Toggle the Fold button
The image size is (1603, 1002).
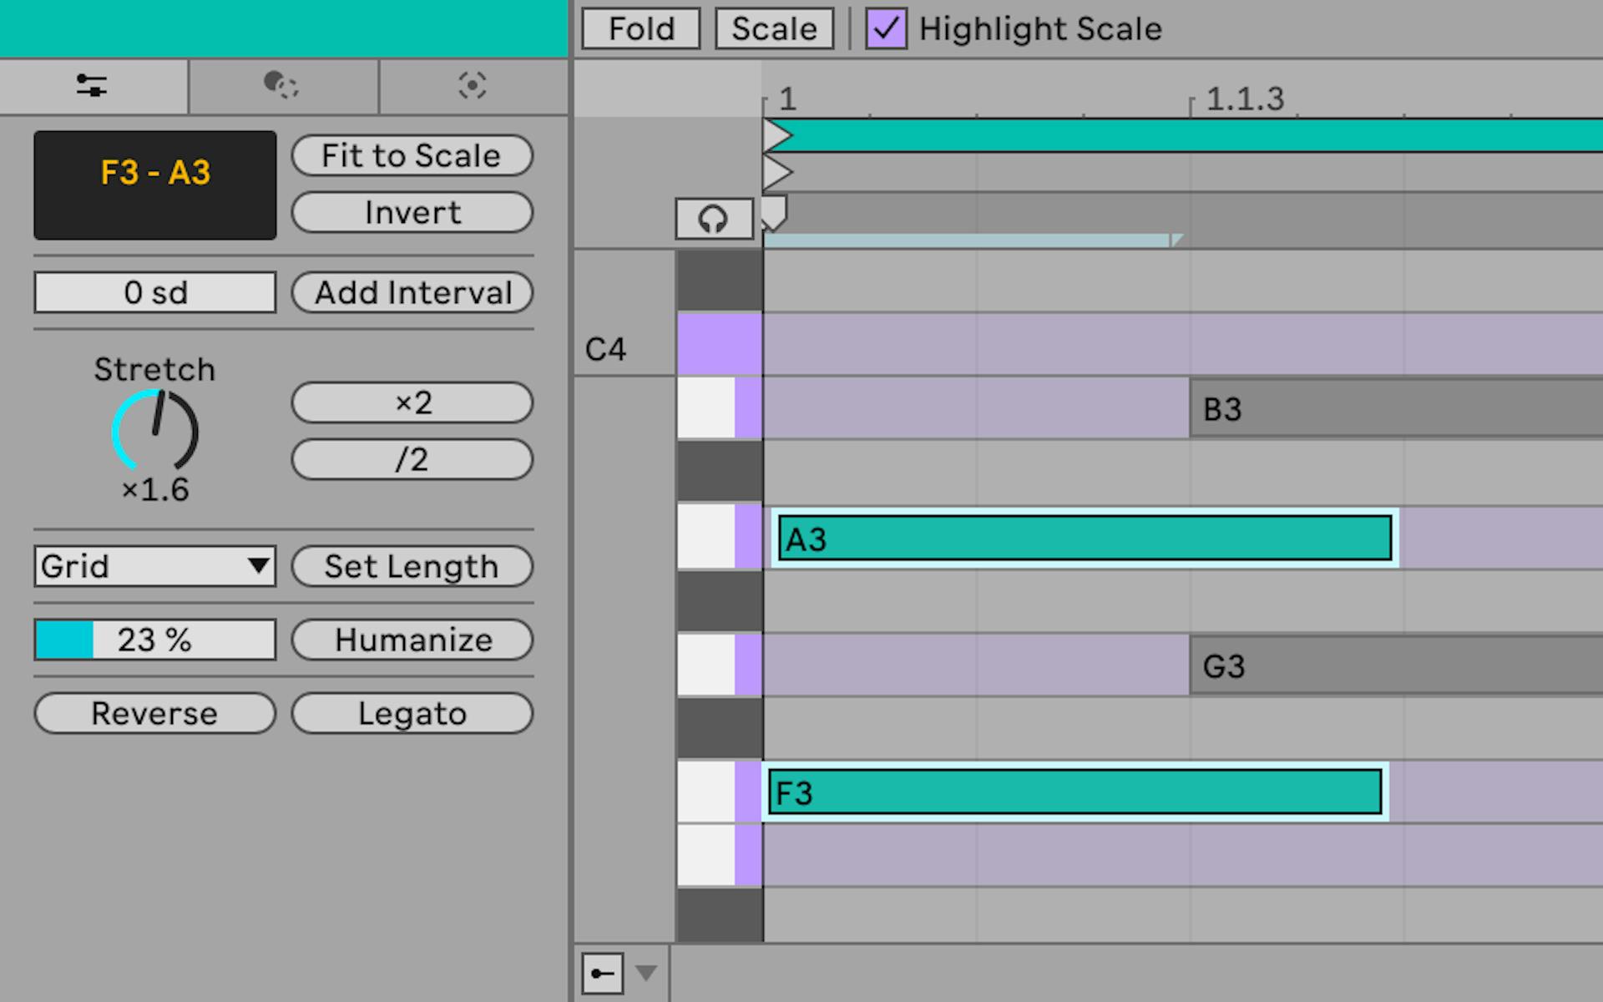click(639, 28)
